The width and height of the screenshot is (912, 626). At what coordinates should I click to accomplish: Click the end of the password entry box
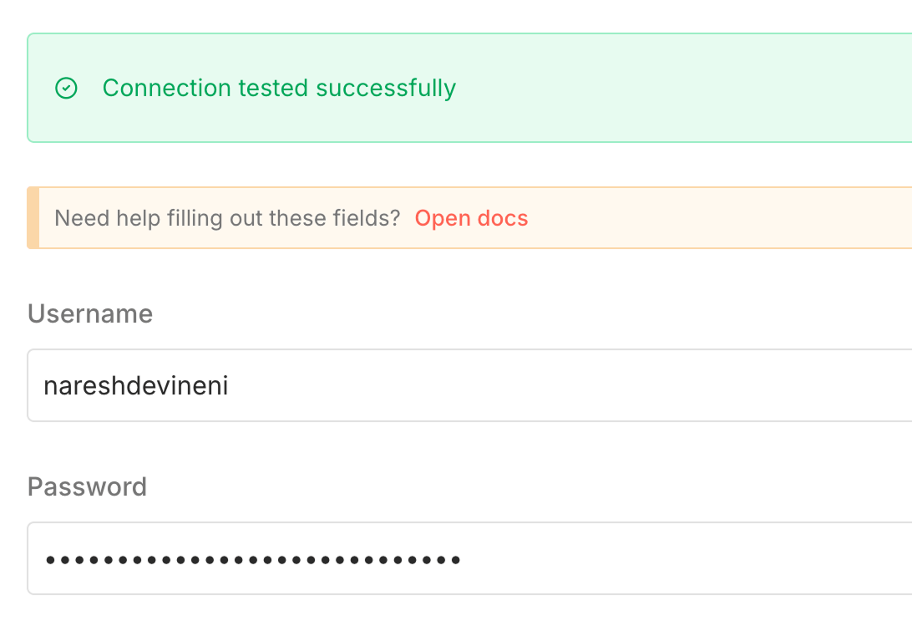pyautogui.click(x=877, y=558)
